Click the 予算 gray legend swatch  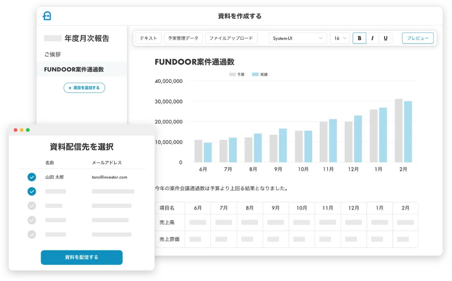(232, 74)
